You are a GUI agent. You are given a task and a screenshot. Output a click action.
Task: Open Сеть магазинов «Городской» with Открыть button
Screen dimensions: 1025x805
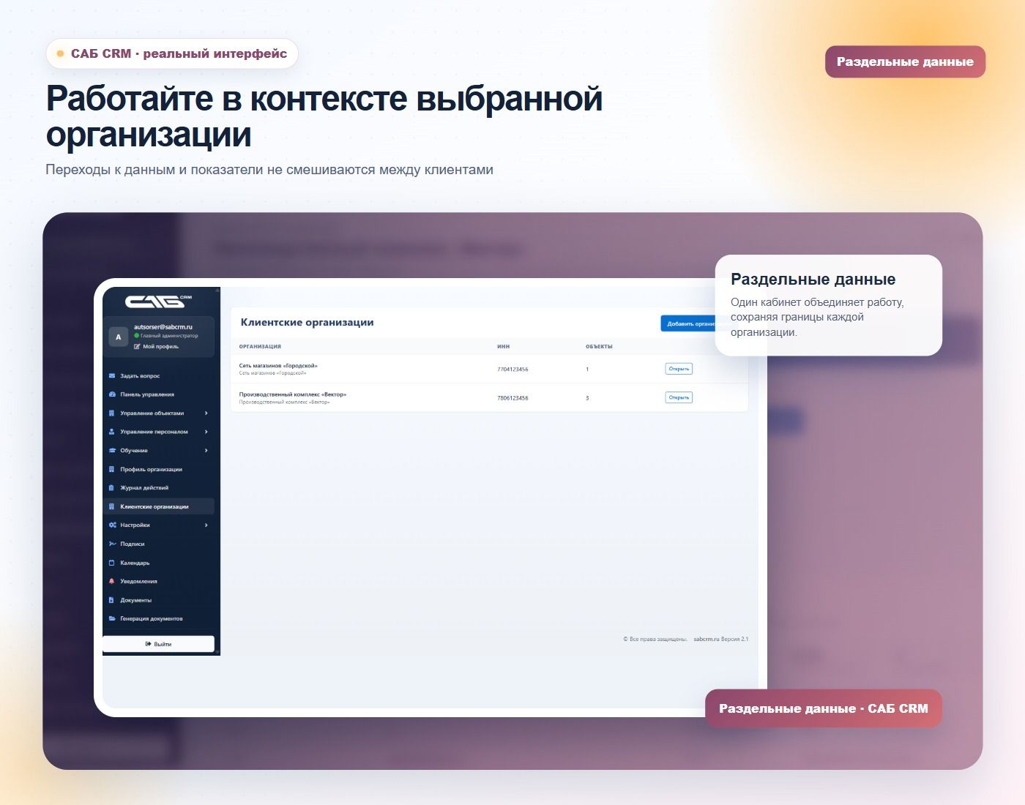pos(679,369)
